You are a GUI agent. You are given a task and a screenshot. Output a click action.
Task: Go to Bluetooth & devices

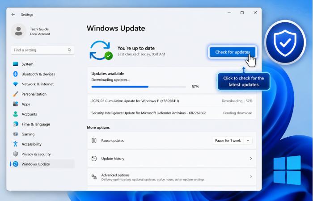(x=42, y=74)
